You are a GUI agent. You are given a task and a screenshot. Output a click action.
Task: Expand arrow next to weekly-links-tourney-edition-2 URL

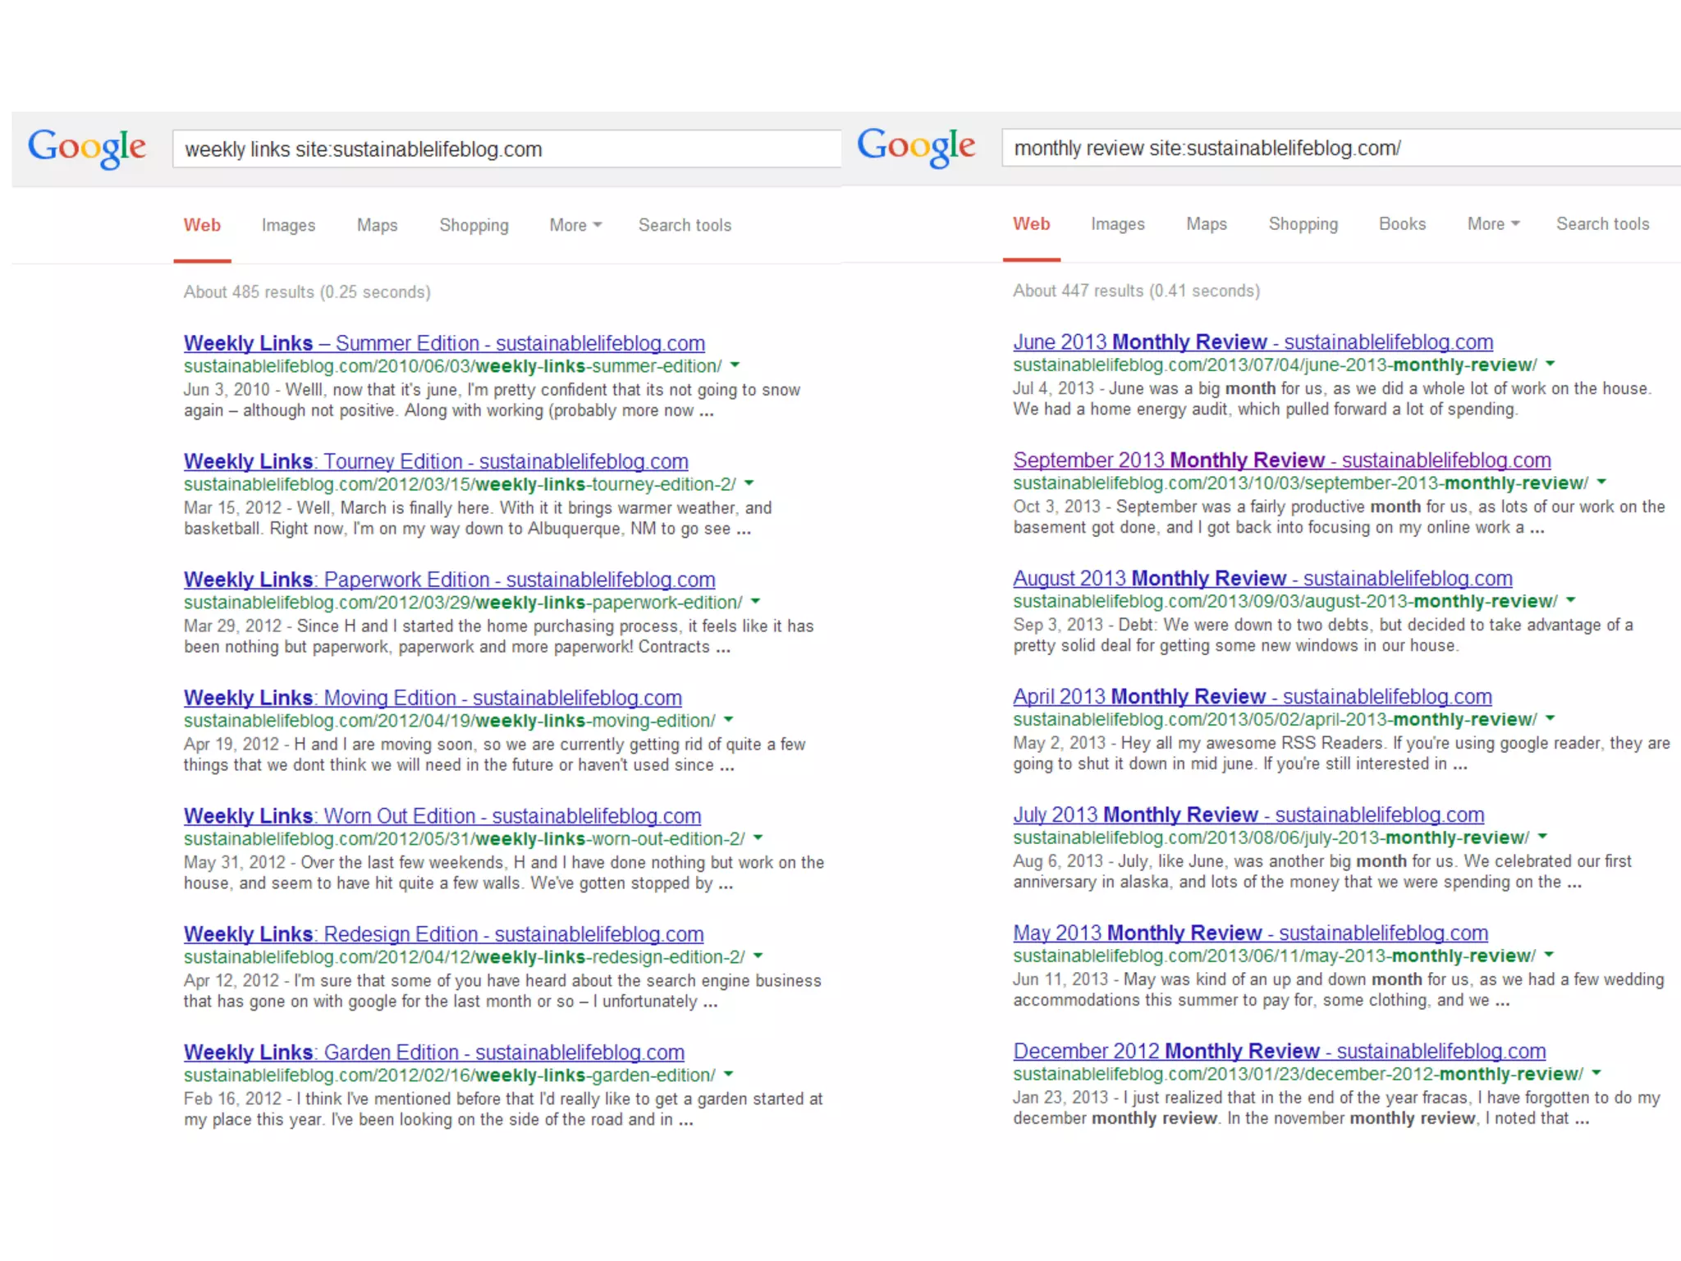pyautogui.click(x=749, y=484)
